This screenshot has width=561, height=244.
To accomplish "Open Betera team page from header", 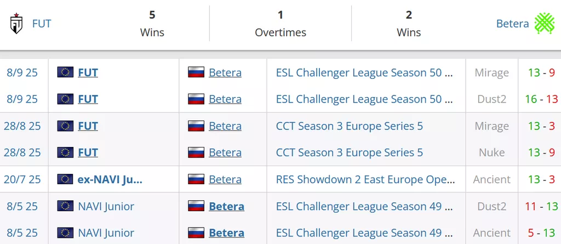I will pos(512,24).
